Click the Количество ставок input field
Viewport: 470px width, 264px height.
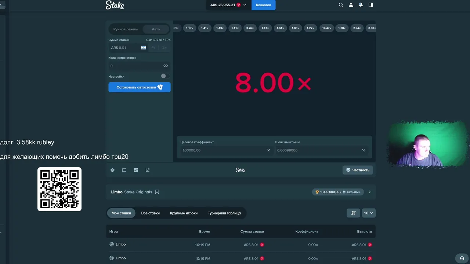[x=140, y=66]
